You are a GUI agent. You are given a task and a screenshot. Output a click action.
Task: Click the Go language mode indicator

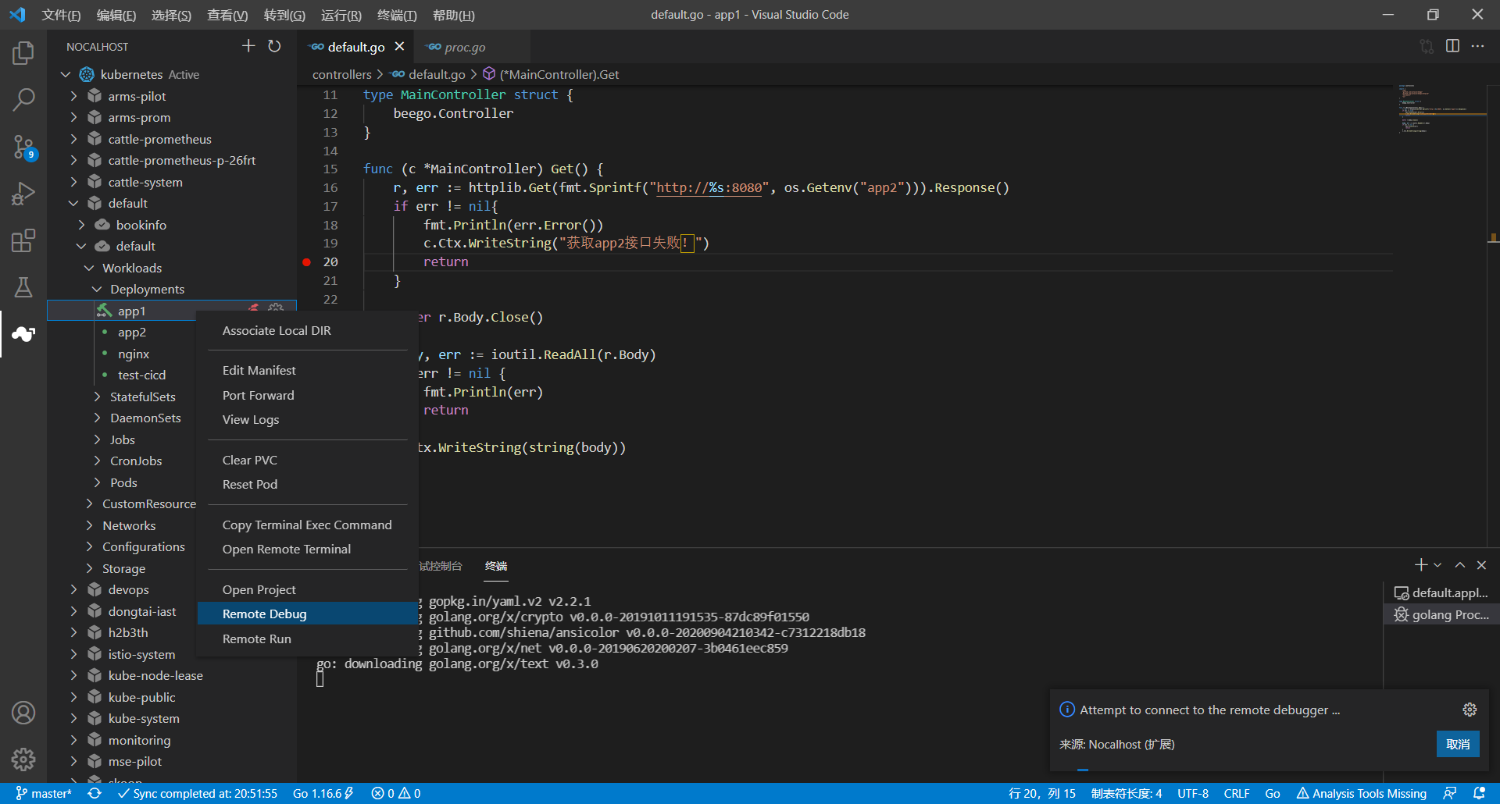pyautogui.click(x=1273, y=793)
